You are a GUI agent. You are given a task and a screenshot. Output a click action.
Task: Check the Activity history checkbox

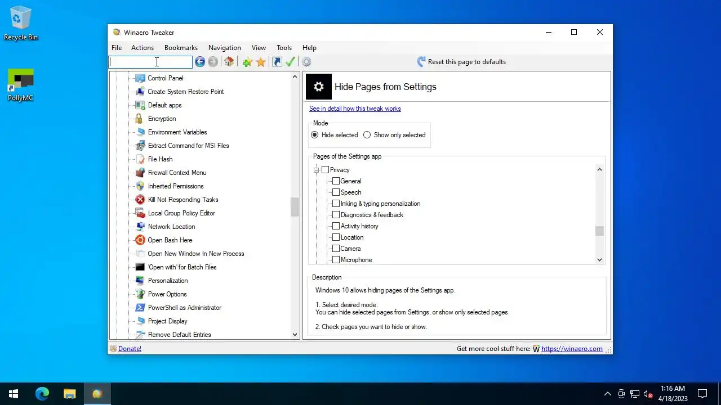click(x=336, y=226)
